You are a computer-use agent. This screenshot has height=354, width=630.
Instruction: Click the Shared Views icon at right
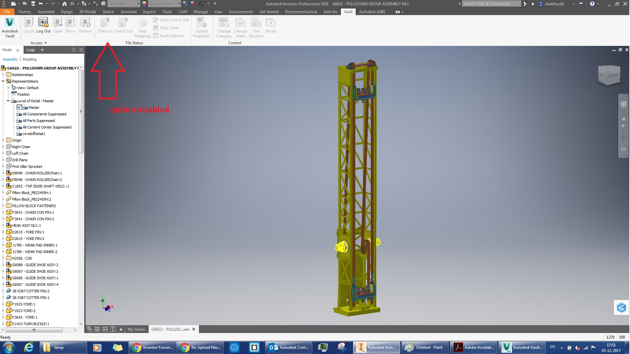click(621, 307)
